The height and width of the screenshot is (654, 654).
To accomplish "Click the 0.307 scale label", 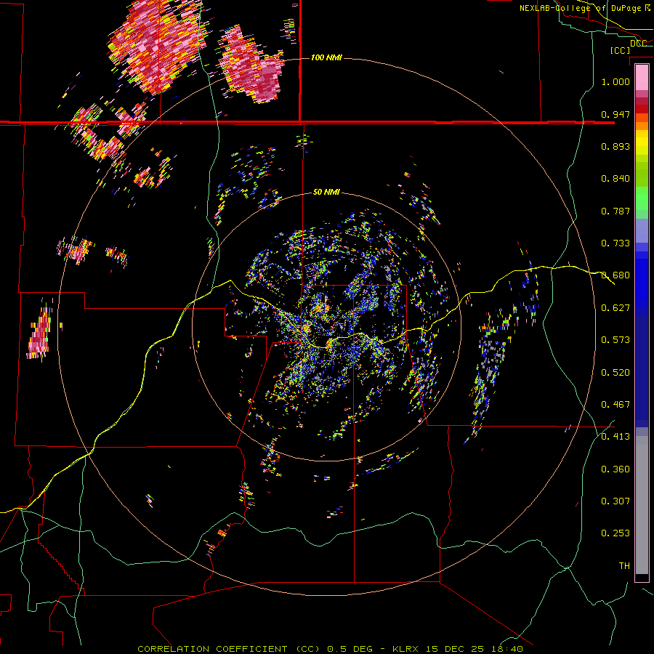I will [615, 501].
